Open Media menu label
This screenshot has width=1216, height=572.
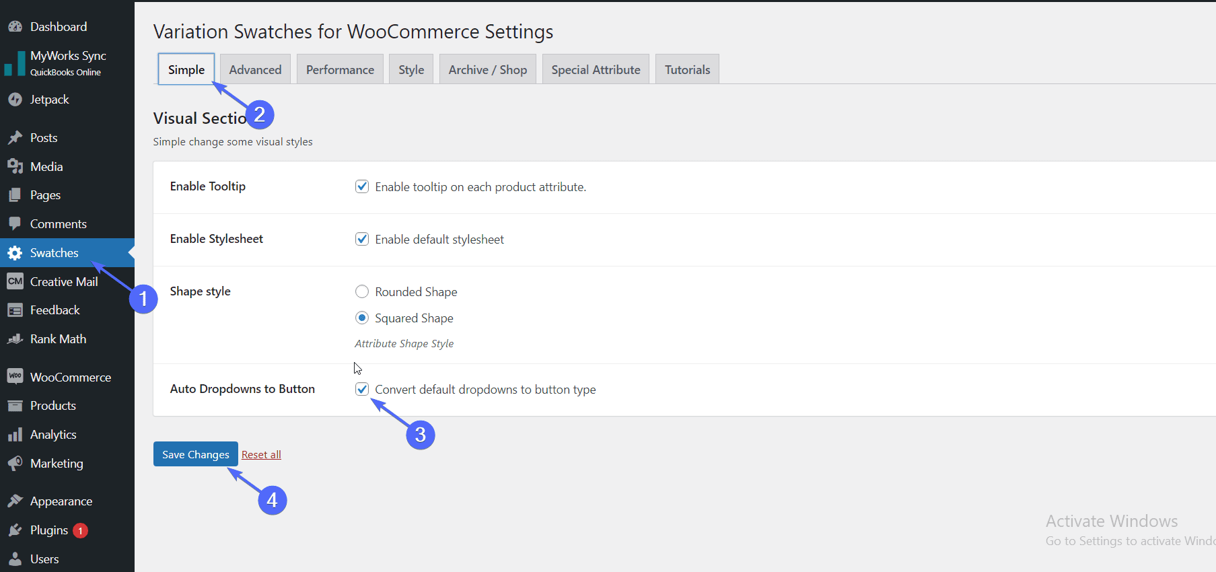click(46, 167)
